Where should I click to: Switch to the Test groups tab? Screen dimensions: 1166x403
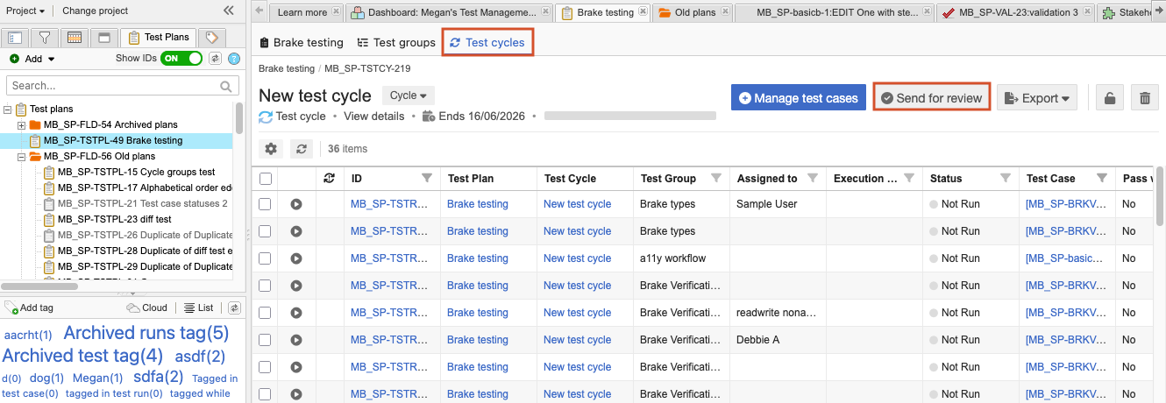pos(396,42)
